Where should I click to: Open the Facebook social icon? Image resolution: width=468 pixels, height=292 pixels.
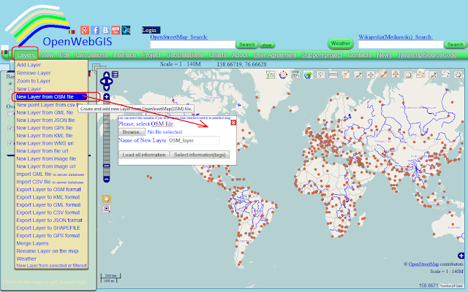click(95, 30)
